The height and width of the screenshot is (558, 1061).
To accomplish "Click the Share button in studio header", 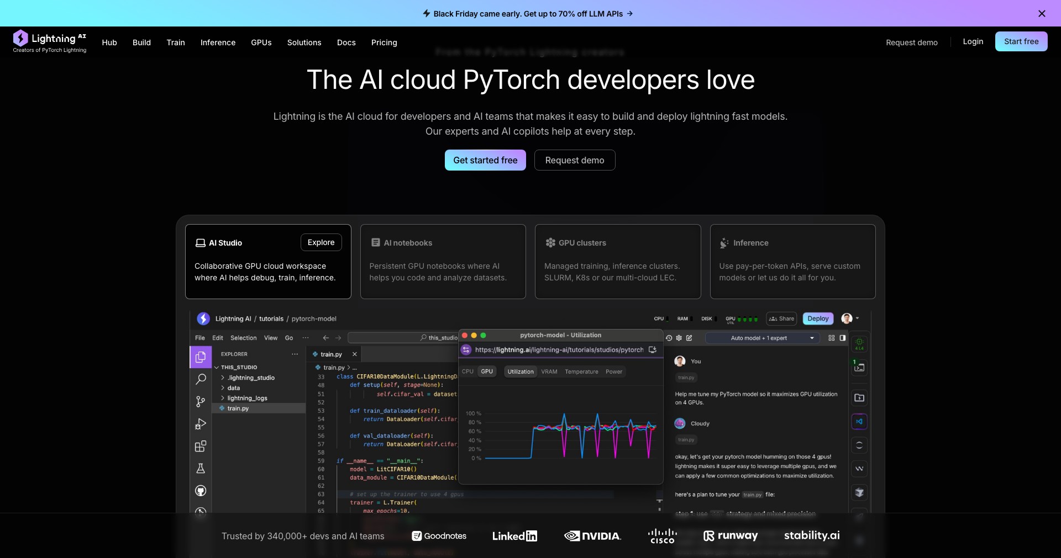I will tap(781, 318).
